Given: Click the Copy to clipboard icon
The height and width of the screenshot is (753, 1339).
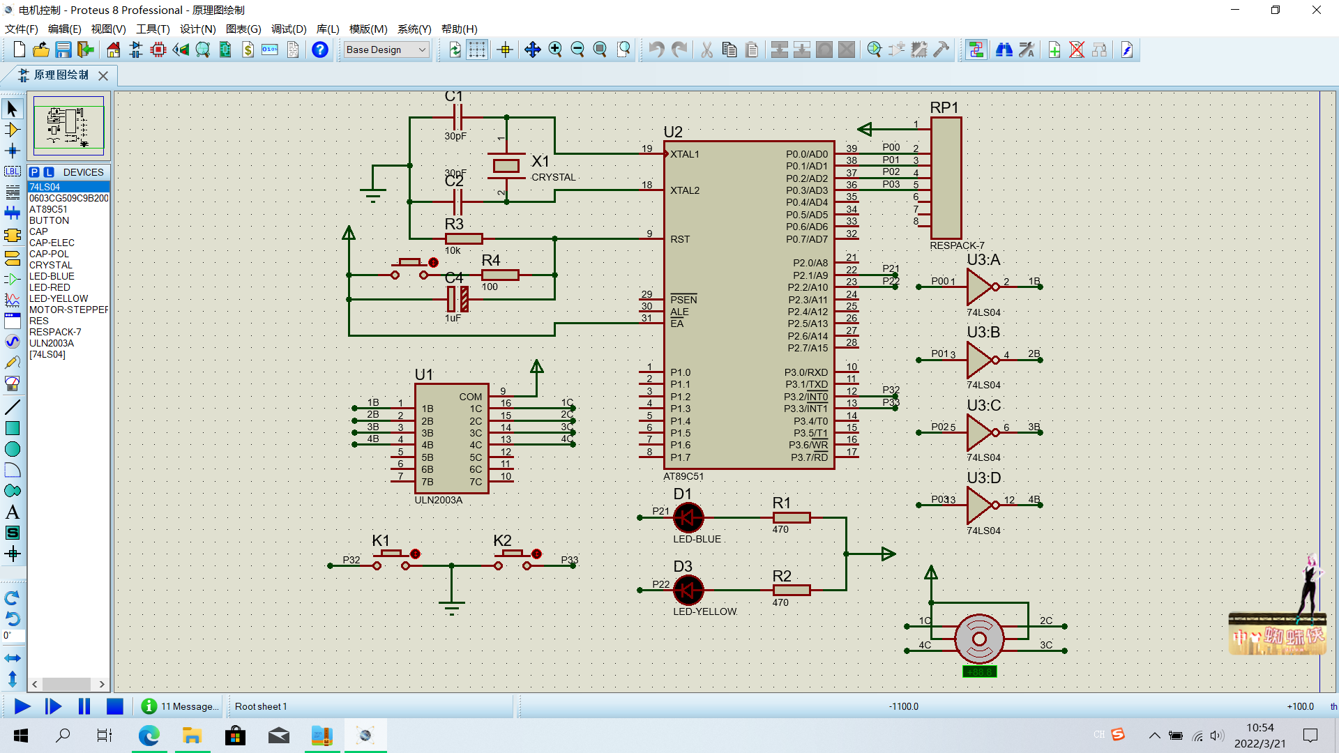Looking at the screenshot, I should click(729, 50).
